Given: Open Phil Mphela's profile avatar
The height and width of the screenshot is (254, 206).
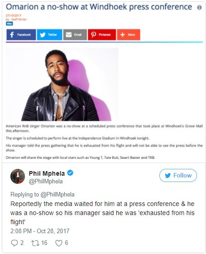Looking at the screenshot, I should tap(18, 176).
